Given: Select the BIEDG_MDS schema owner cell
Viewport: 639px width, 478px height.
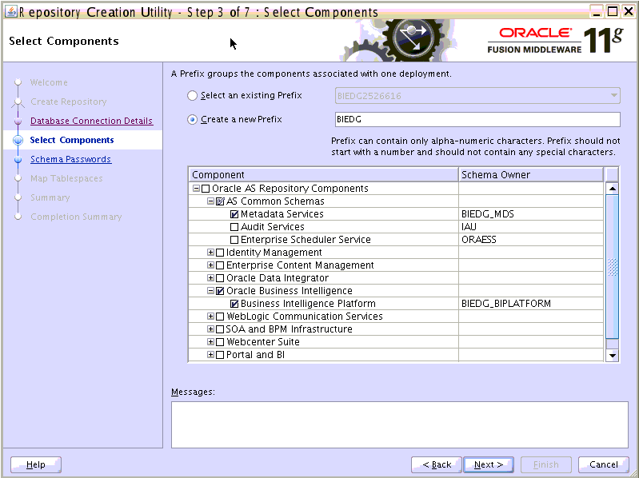Looking at the screenshot, I should 531,214.
